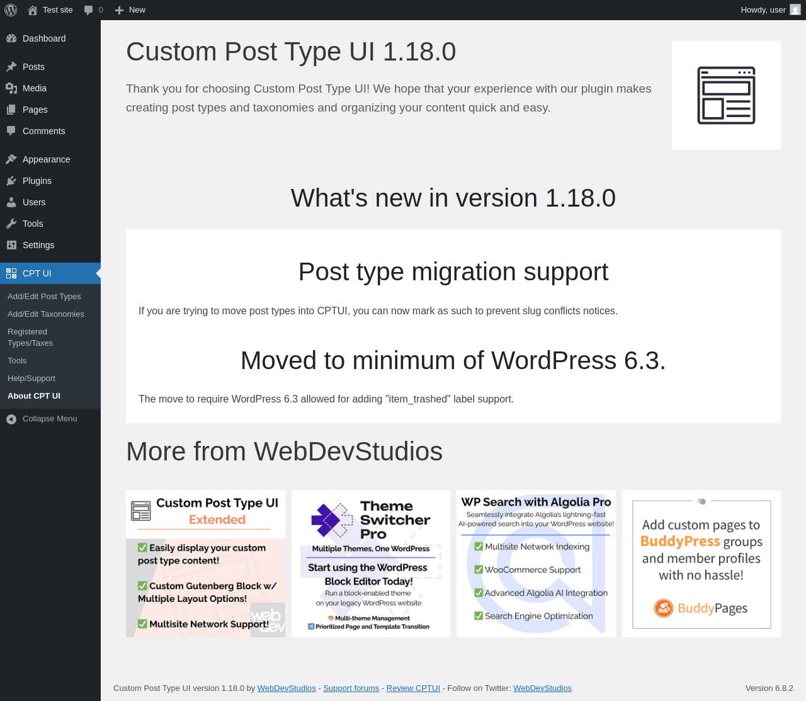Click Collapse Menu text
The image size is (806, 701).
pyautogui.click(x=50, y=419)
